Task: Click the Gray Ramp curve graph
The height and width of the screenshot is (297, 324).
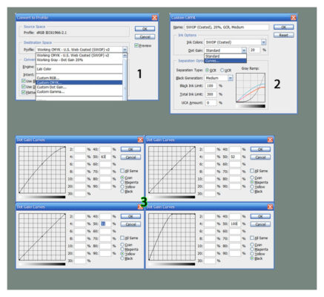Action: [251, 88]
